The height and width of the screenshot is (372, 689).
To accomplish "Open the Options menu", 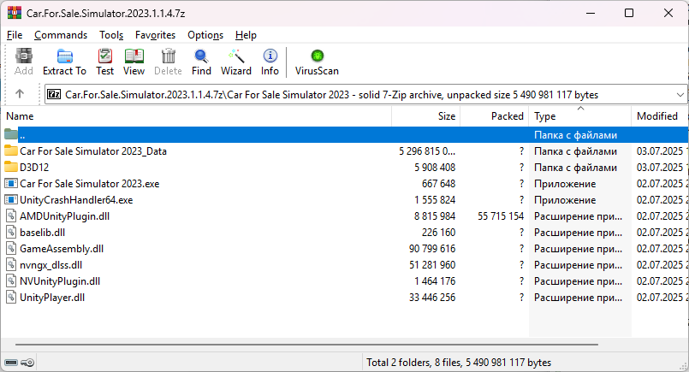I will (x=205, y=35).
